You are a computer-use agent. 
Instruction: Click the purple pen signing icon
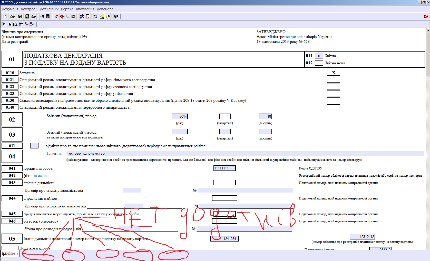point(82,16)
